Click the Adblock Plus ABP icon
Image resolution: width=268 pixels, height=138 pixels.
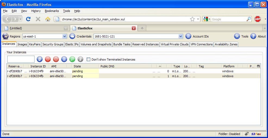pyautogui.click(x=258, y=19)
